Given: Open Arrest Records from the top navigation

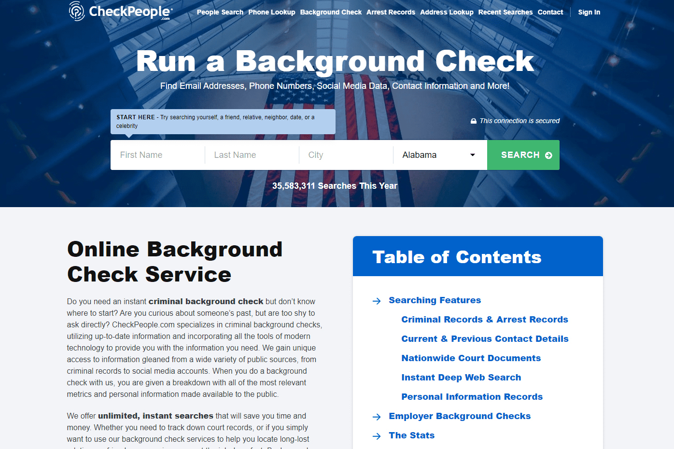Looking at the screenshot, I should [391, 12].
